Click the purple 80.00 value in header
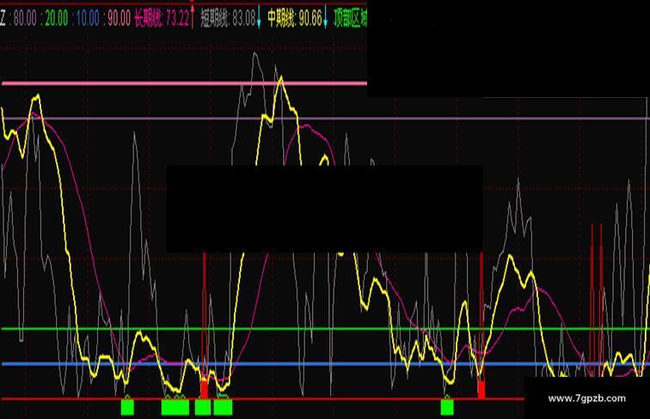This screenshot has width=650, height=419. pyautogui.click(x=25, y=18)
